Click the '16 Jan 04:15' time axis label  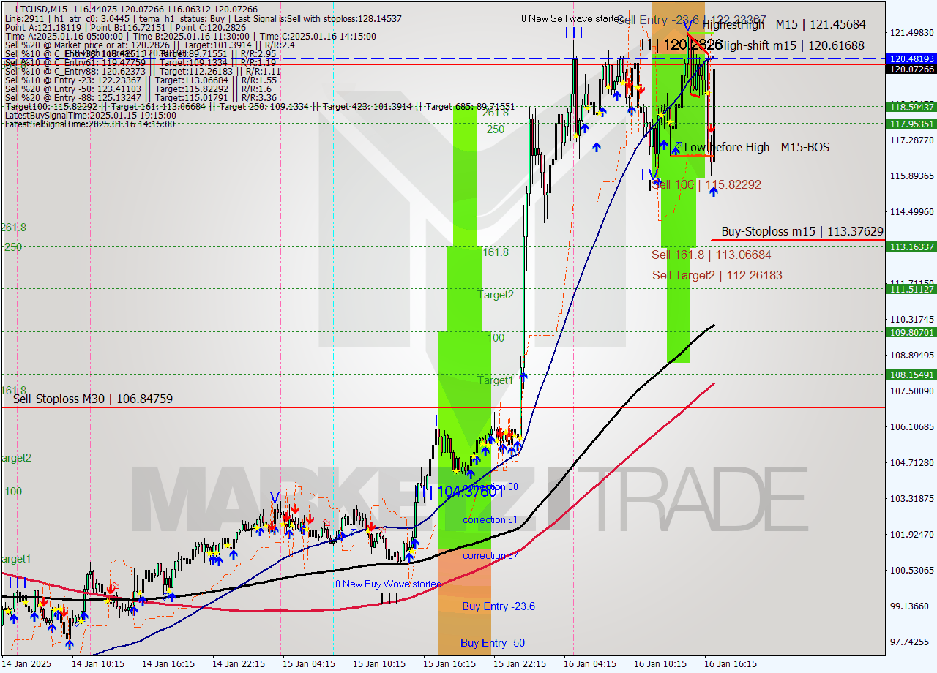point(589,664)
